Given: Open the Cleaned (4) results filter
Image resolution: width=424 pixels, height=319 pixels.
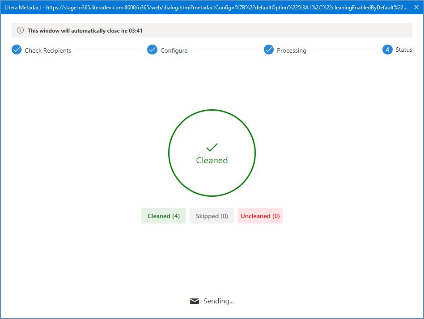Looking at the screenshot, I should pos(164,215).
